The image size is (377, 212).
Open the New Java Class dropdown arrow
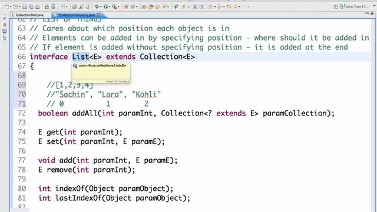pos(137,6)
